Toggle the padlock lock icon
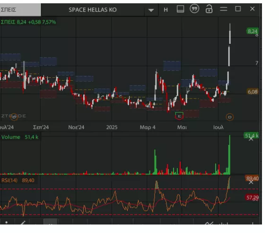 (209, 9)
